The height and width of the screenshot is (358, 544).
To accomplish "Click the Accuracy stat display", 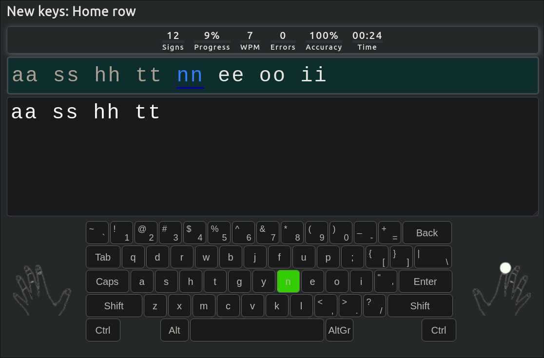I will click(x=324, y=40).
